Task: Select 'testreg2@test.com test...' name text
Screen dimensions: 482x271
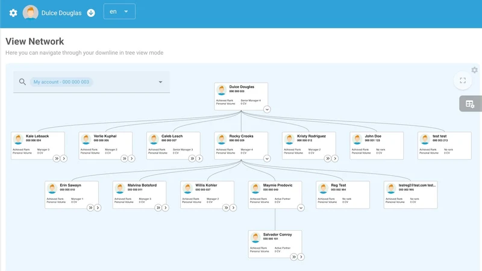Action: (x=417, y=185)
